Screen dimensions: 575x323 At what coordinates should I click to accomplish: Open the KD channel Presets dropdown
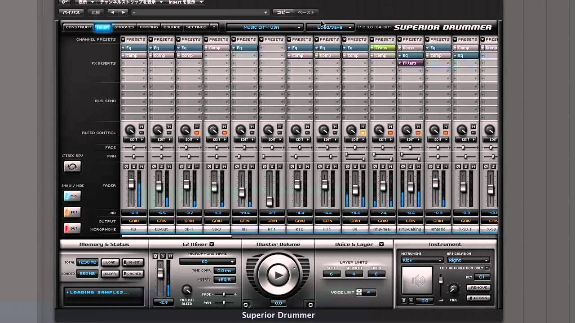coord(134,39)
